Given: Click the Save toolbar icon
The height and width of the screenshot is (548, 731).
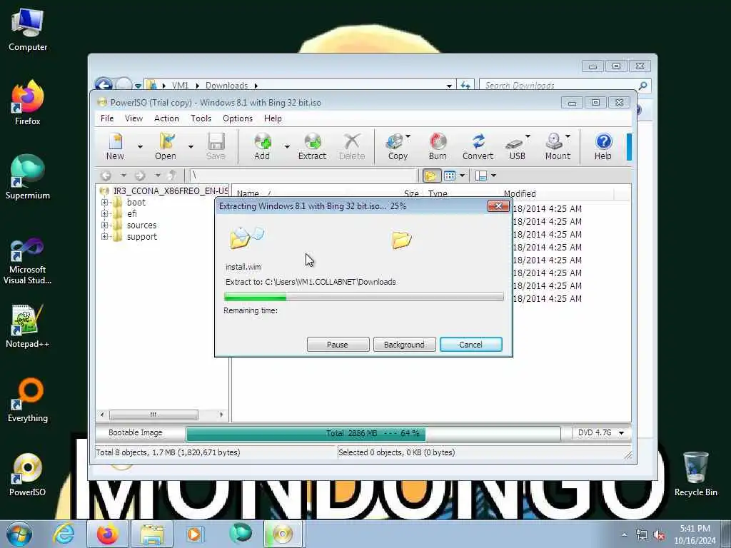Looking at the screenshot, I should pos(216,146).
